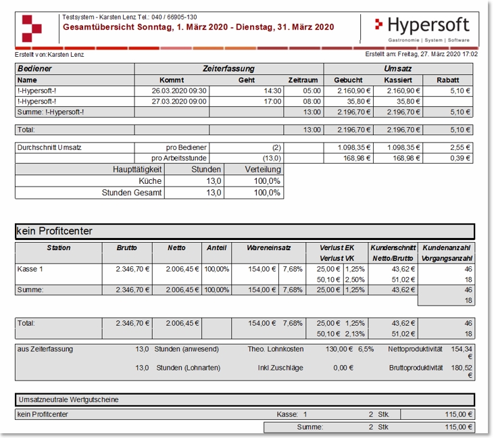The width and height of the screenshot is (496, 438).
Task: Click the Verlust EK header
Action: [x=337, y=248]
